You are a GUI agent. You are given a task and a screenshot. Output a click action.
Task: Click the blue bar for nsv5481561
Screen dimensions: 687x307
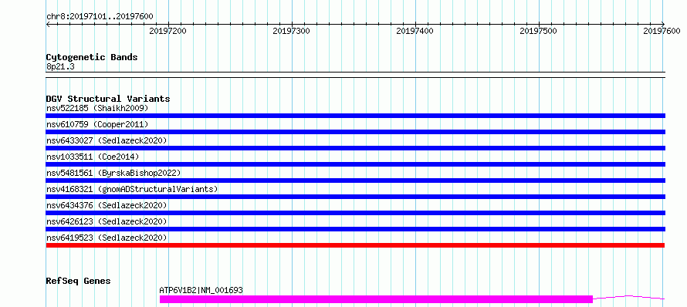(x=355, y=180)
